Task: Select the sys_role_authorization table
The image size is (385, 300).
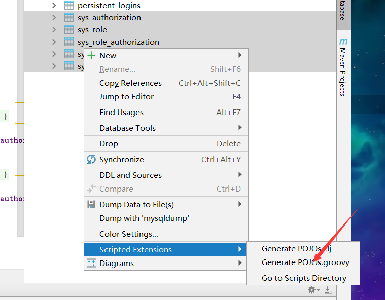Action: tap(180, 42)
